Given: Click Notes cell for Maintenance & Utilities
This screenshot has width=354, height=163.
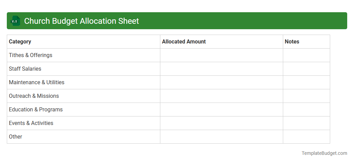Looking at the screenshot, I should (x=306, y=83).
